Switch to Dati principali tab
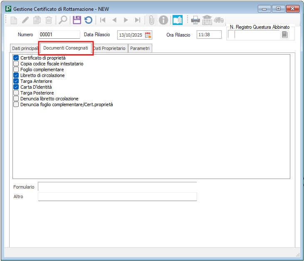This screenshot has width=304, height=261. pyautogui.click(x=25, y=48)
